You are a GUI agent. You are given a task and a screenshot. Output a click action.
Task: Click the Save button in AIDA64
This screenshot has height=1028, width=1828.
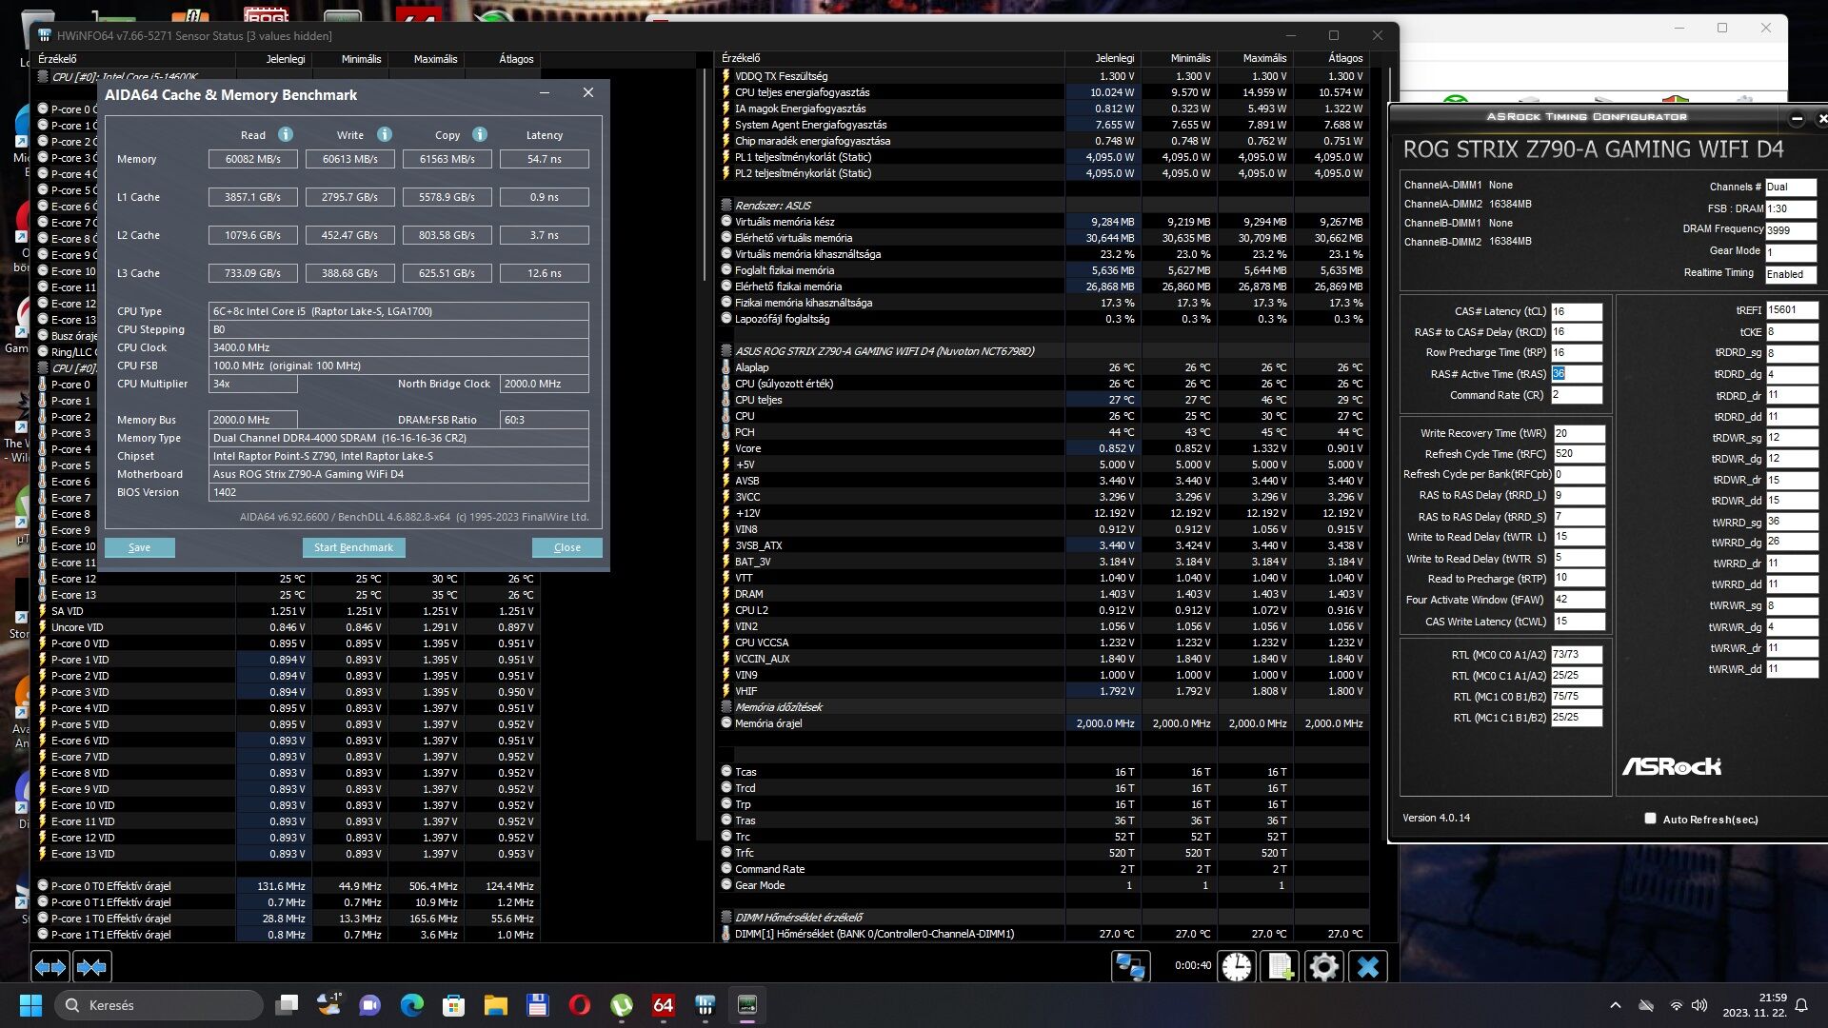pyautogui.click(x=139, y=547)
